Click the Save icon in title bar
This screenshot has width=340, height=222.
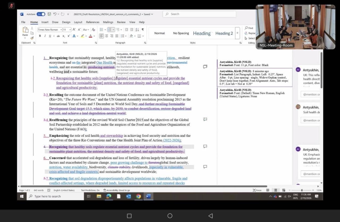(49, 14)
